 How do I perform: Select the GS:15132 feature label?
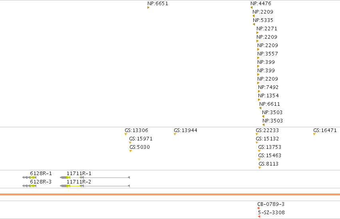tap(267, 139)
